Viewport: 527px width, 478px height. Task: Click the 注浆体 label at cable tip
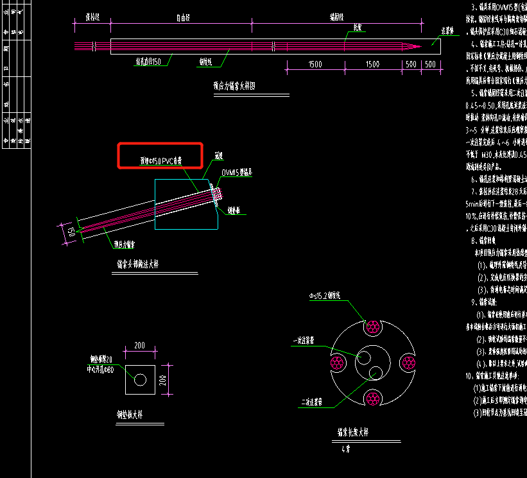tap(447, 30)
